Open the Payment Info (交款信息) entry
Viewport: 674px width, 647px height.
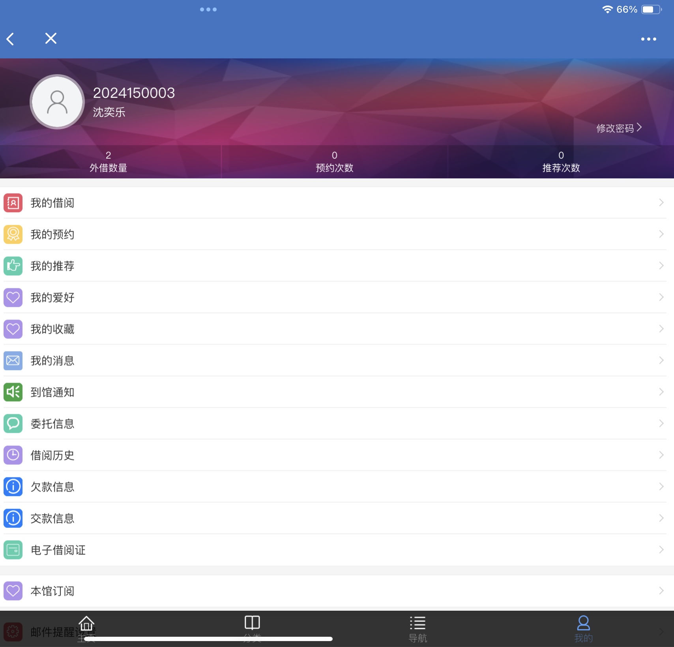52,518
